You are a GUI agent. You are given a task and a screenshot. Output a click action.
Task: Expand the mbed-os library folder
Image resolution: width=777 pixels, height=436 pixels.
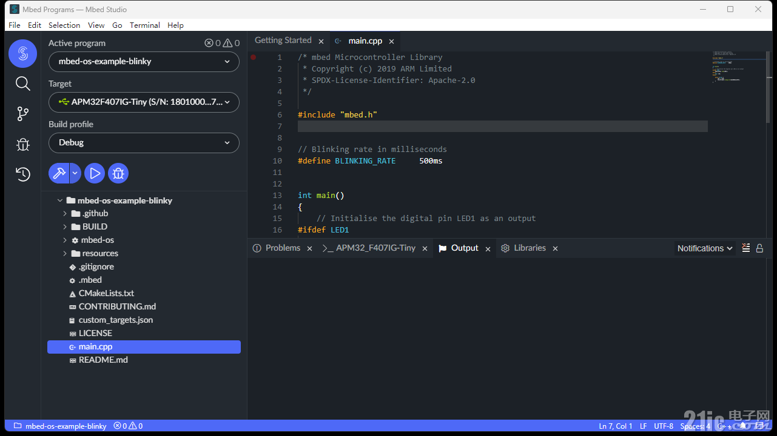pyautogui.click(x=65, y=240)
